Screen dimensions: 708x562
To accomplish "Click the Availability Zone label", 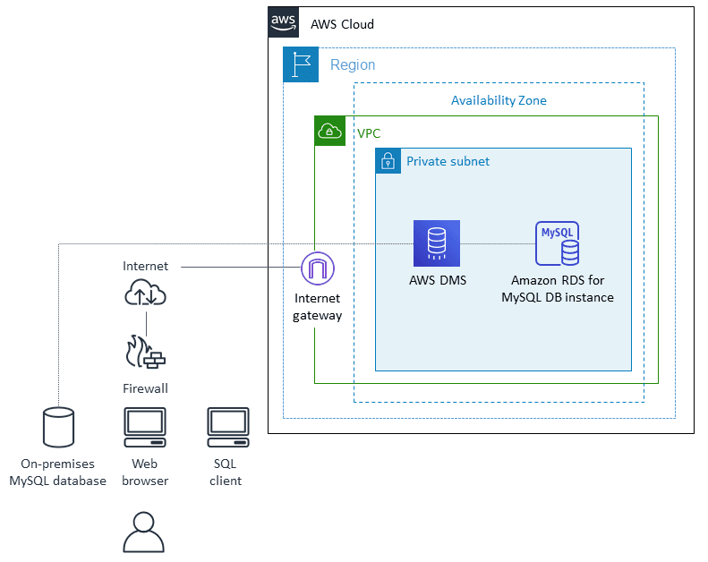I will tap(499, 100).
